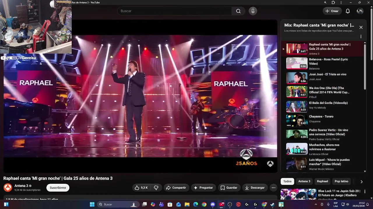The width and height of the screenshot is (373, 209).
Task: Open Microsoft Edge on the taskbar
Action: click(196, 204)
